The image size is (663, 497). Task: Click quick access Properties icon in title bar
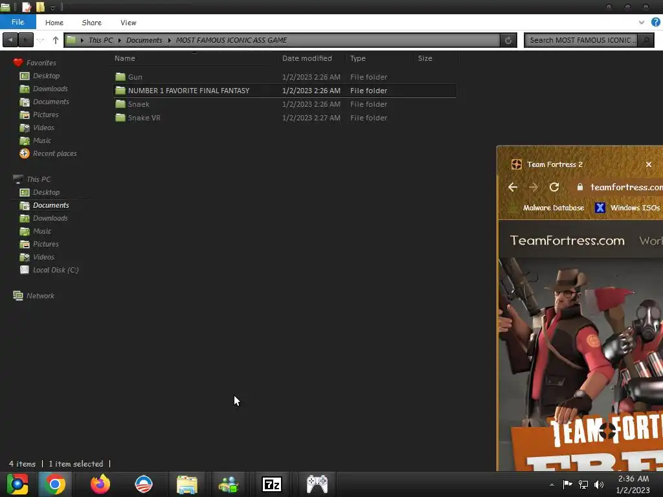point(27,6)
